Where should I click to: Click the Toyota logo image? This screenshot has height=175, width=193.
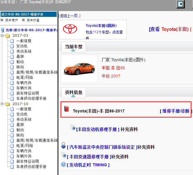coord(70,29)
